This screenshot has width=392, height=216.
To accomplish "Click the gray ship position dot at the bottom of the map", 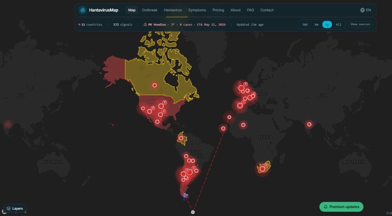I will 193,212.
